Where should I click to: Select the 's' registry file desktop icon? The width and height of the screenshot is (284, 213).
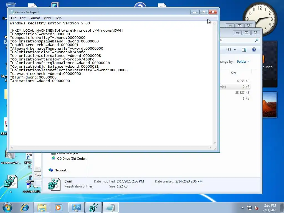[11, 184]
